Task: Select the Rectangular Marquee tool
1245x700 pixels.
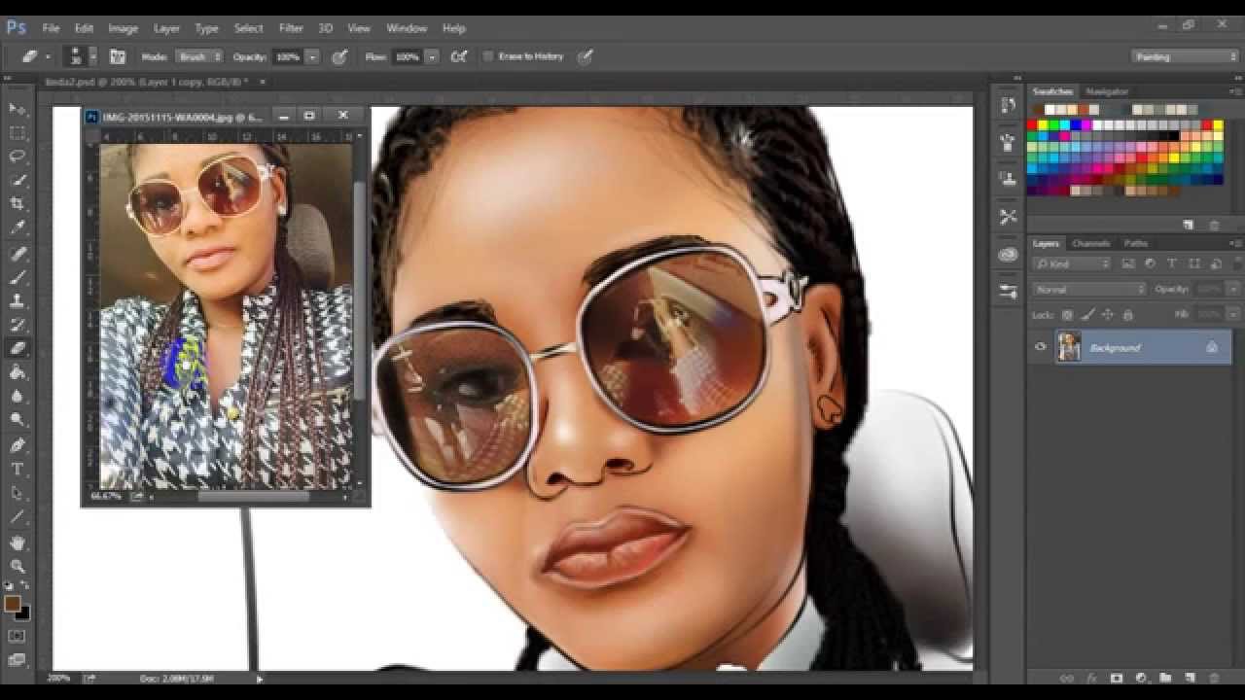Action: (18, 133)
